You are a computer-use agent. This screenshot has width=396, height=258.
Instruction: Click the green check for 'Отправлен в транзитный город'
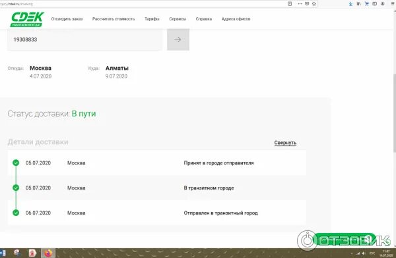click(16, 213)
